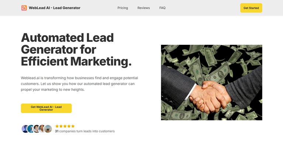Select the second avatar with teal background

click(x=30, y=129)
